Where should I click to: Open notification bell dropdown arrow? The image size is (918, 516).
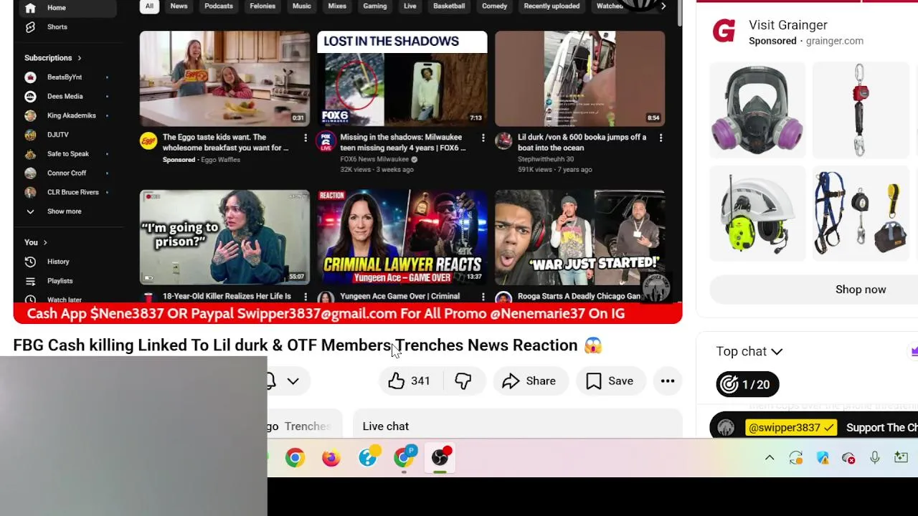pyautogui.click(x=293, y=381)
